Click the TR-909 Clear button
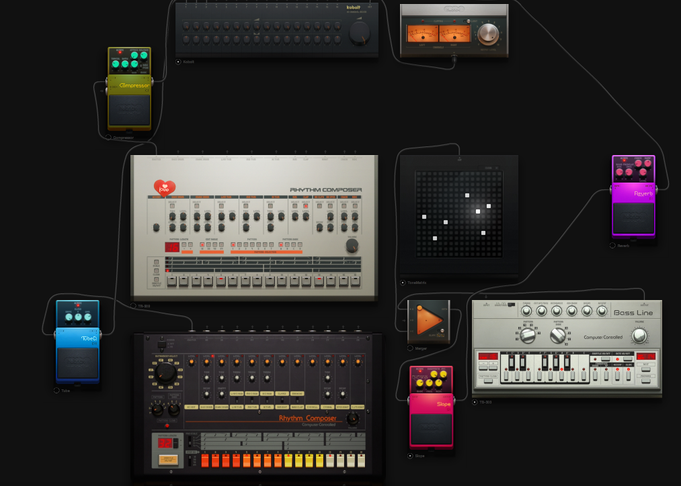The height and width of the screenshot is (486, 681). click(x=157, y=271)
